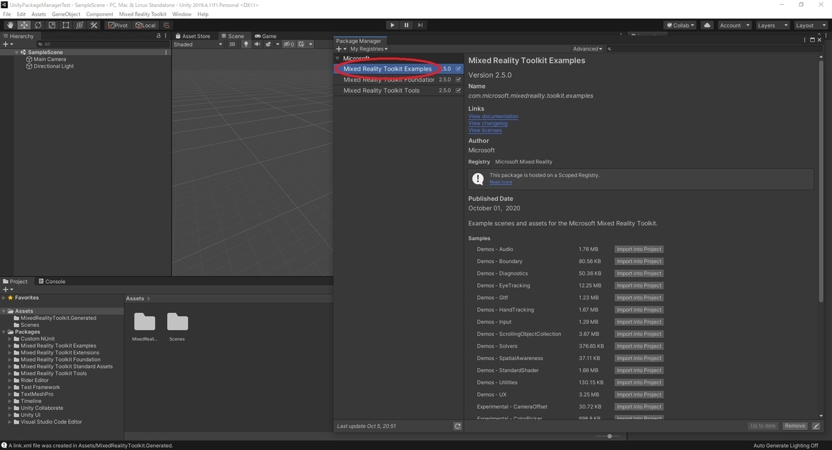
Task: Lock the Hierarchy panel
Action: point(159,36)
